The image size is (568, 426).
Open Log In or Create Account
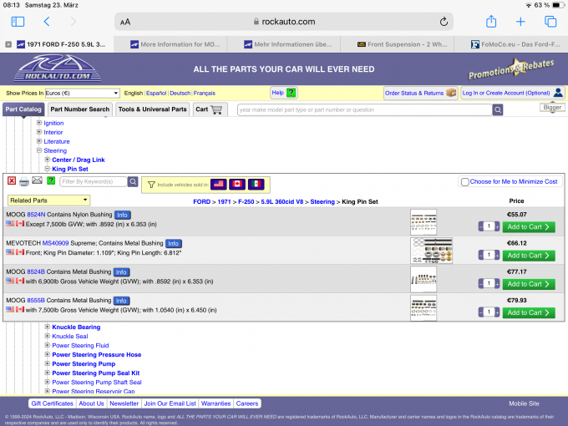tap(512, 93)
